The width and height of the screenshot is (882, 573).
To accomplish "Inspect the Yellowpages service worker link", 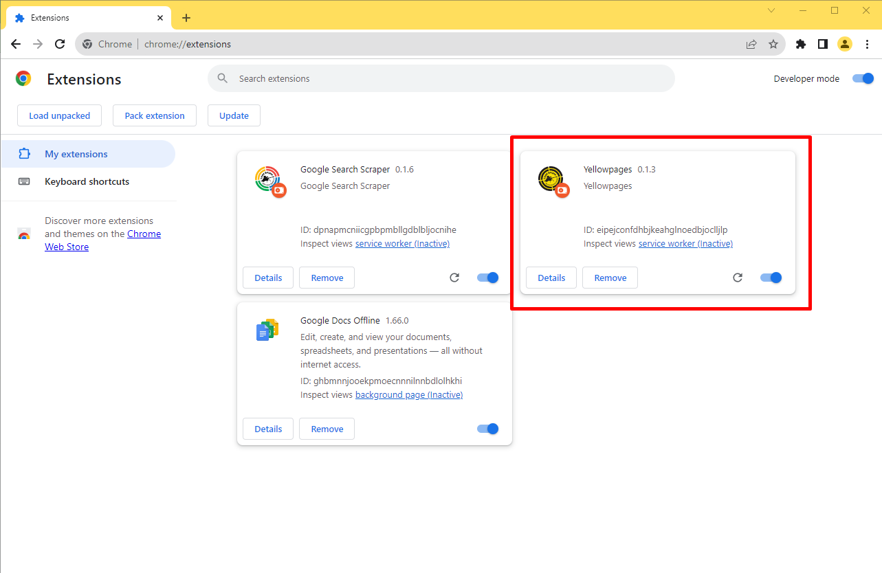I will tap(685, 243).
